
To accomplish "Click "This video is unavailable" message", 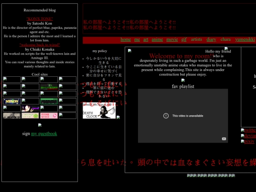I will coord(188,116).
